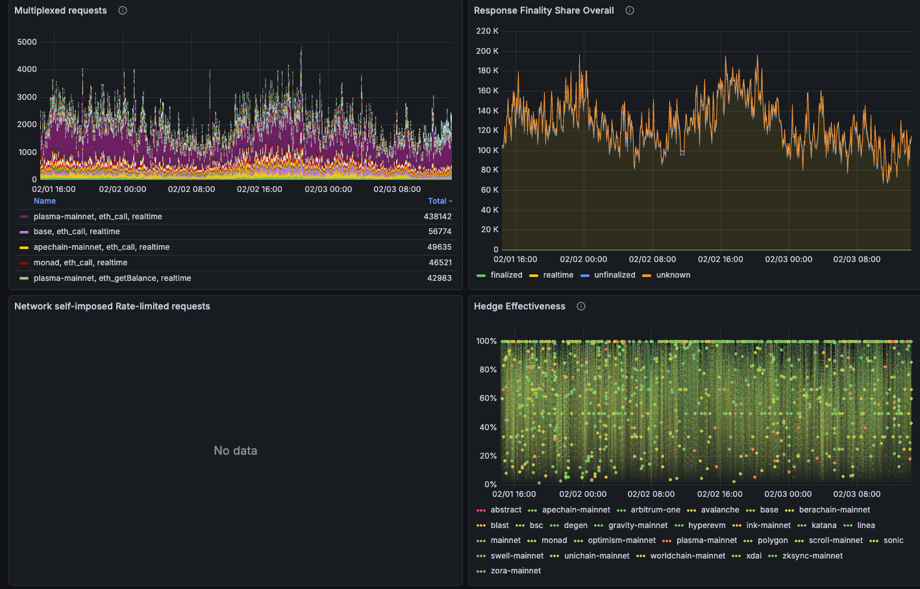Click yellow marker beside apechain-mainnet legend entry
The image size is (920, 589).
pyautogui.click(x=25, y=247)
